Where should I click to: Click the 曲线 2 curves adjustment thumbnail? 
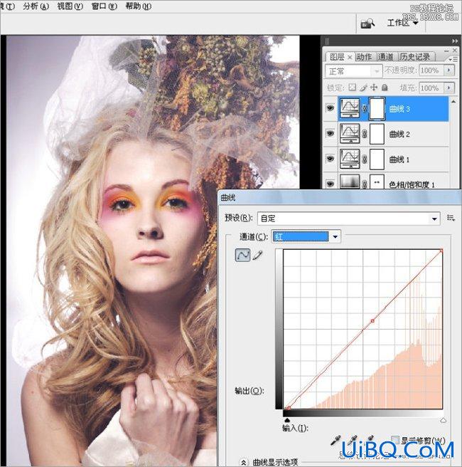(x=350, y=134)
